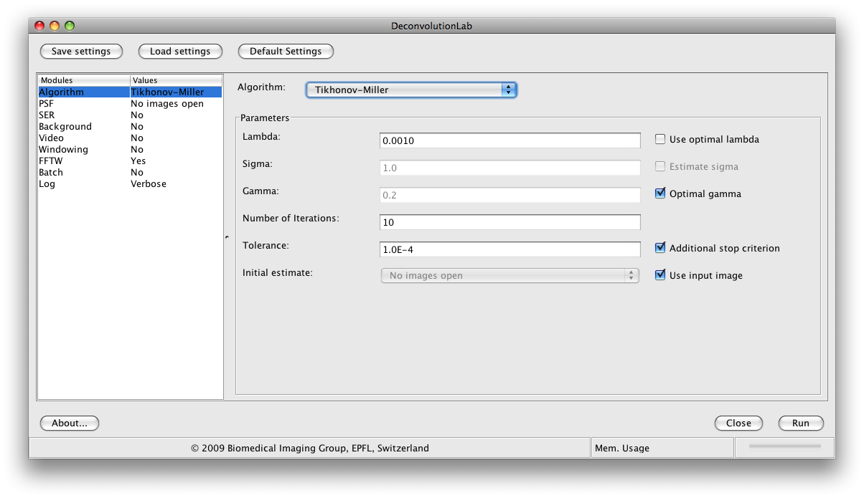Disable Additional stop criterion checkbox
This screenshot has width=864, height=498.
[660, 248]
